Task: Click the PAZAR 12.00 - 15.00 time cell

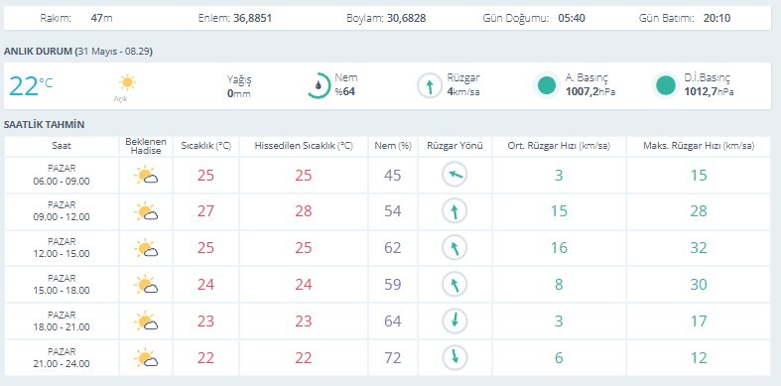Action: pos(62,248)
